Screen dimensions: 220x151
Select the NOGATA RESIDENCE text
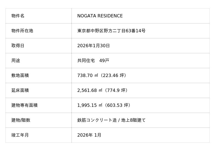coord(100,16)
